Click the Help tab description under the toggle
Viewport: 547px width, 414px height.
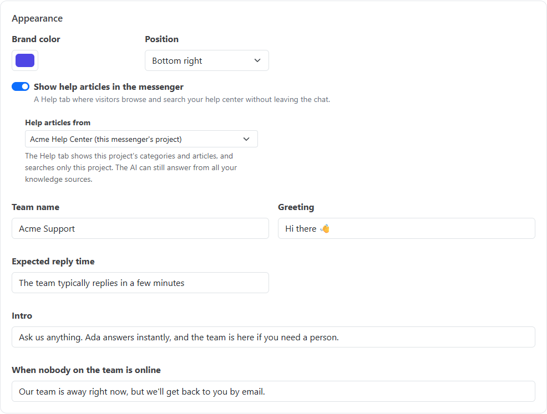pos(182,100)
